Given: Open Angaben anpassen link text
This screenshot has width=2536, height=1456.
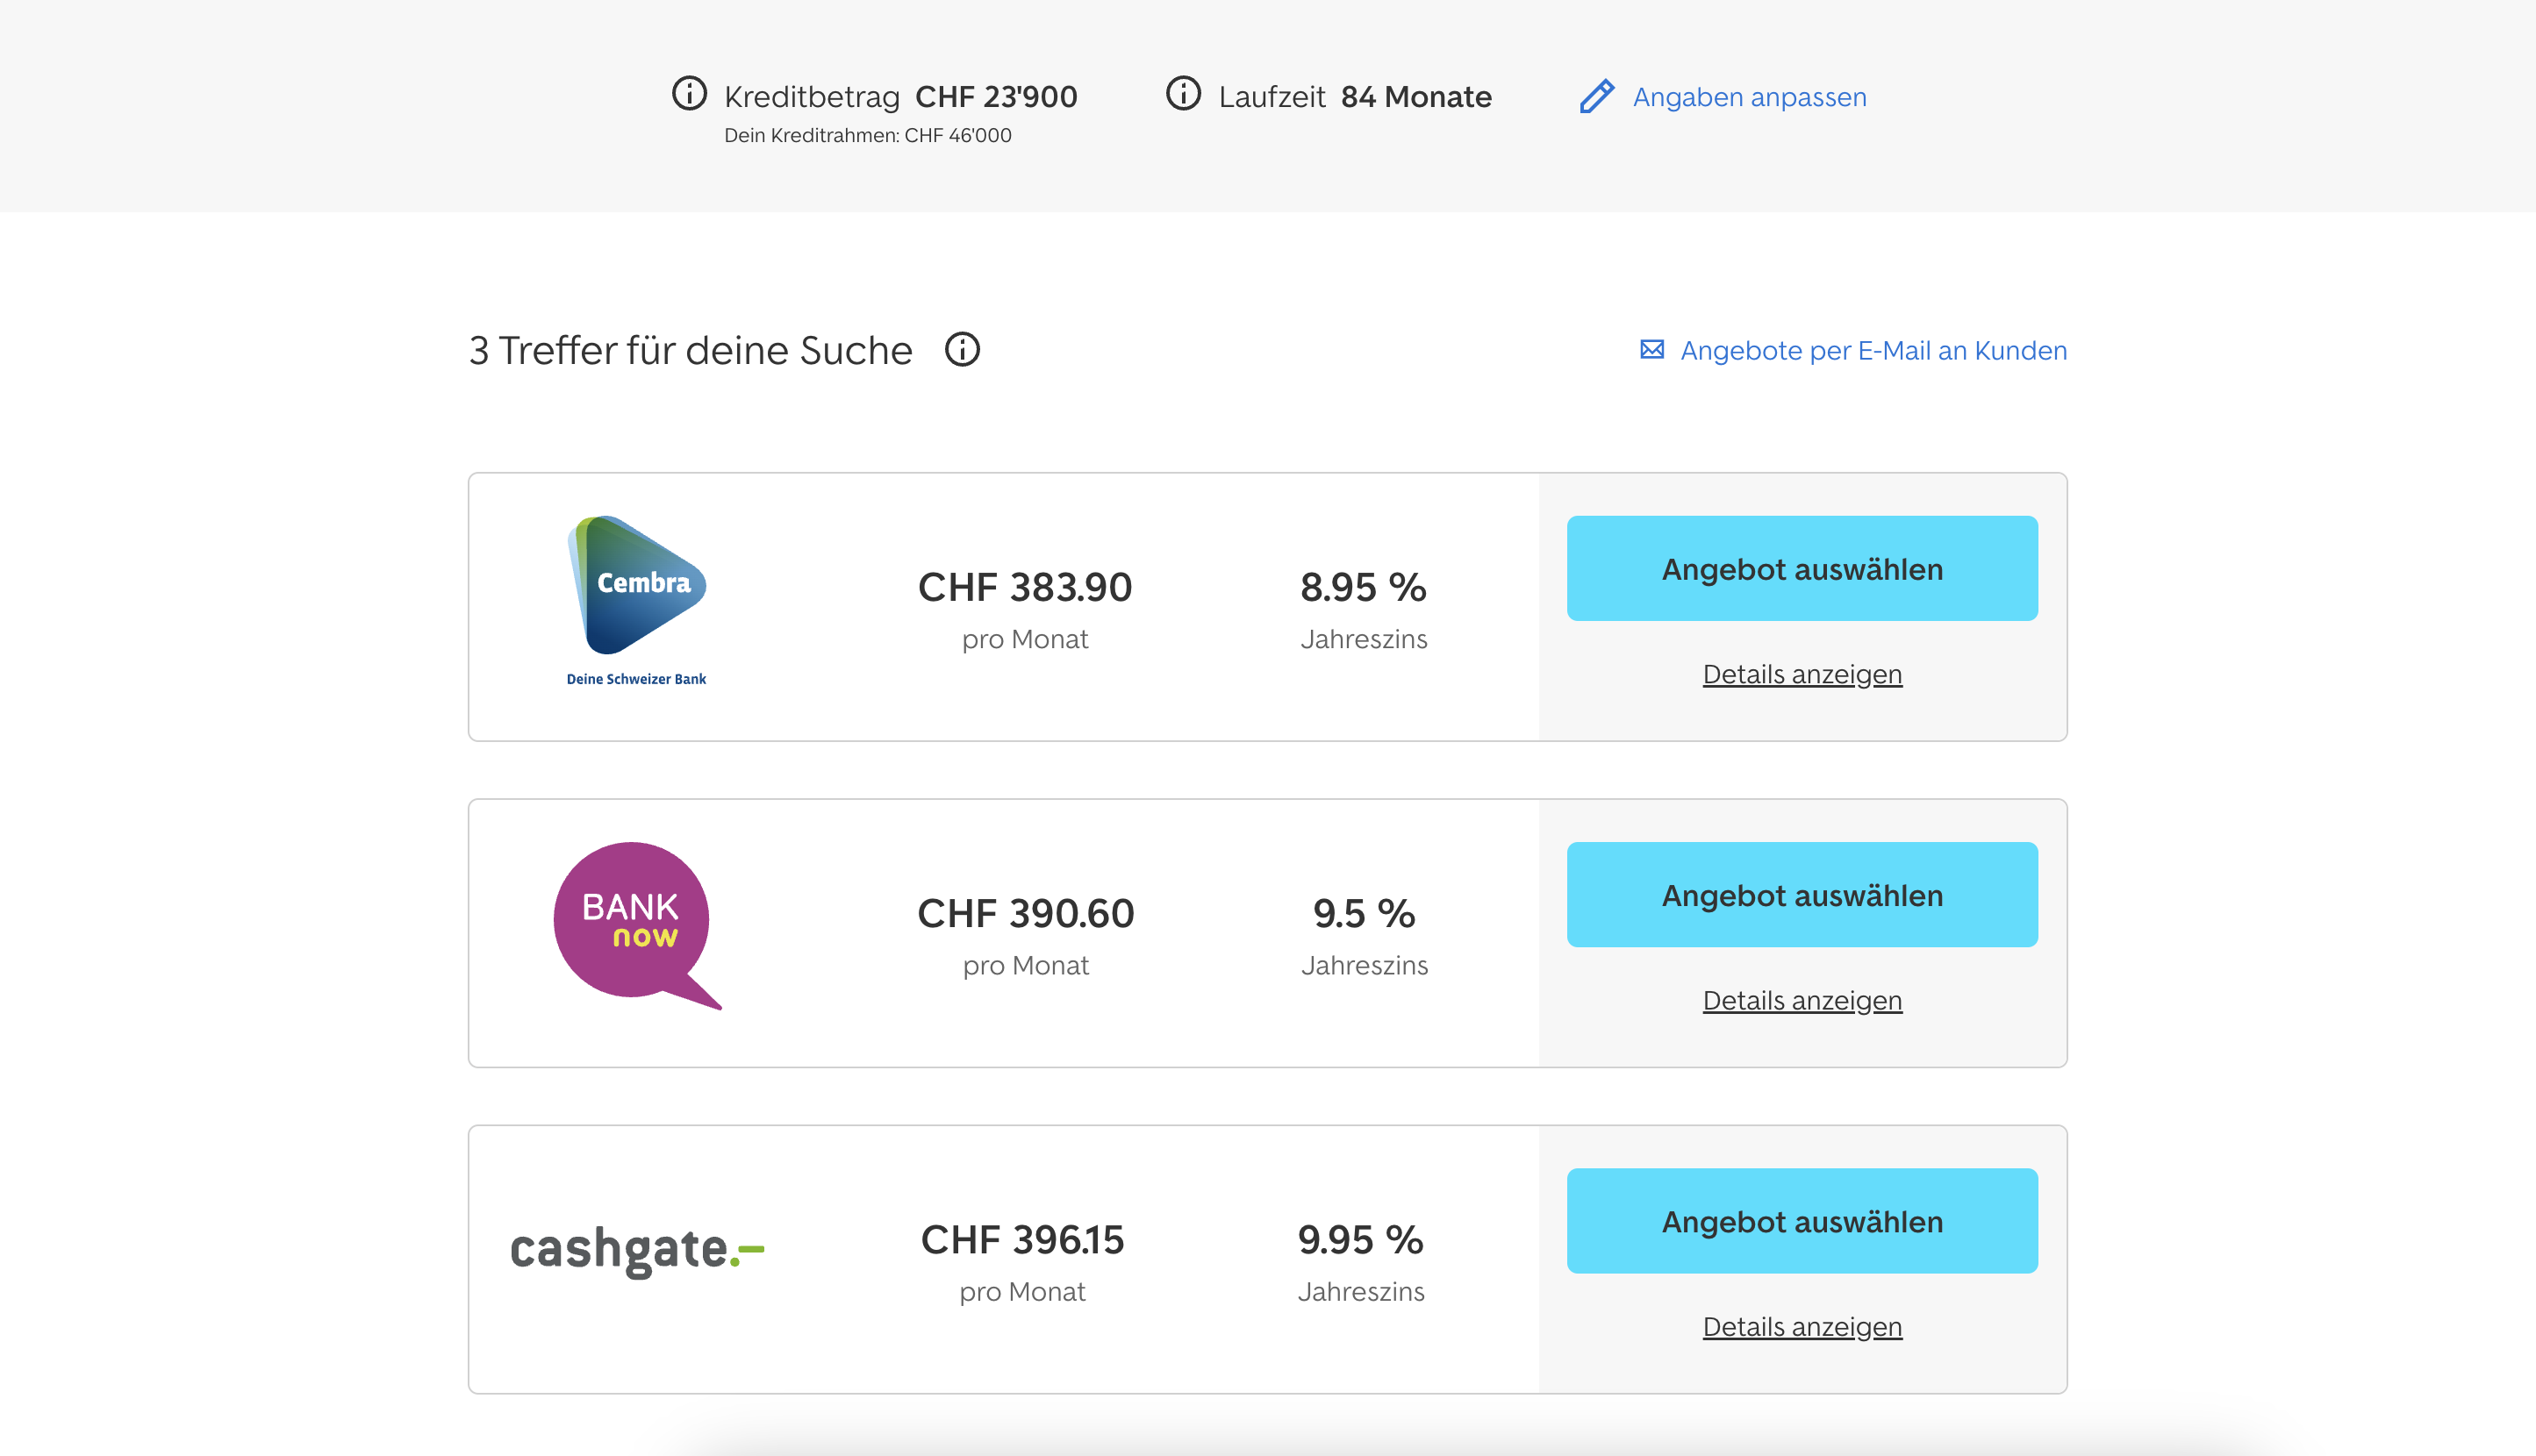Looking at the screenshot, I should point(1749,97).
